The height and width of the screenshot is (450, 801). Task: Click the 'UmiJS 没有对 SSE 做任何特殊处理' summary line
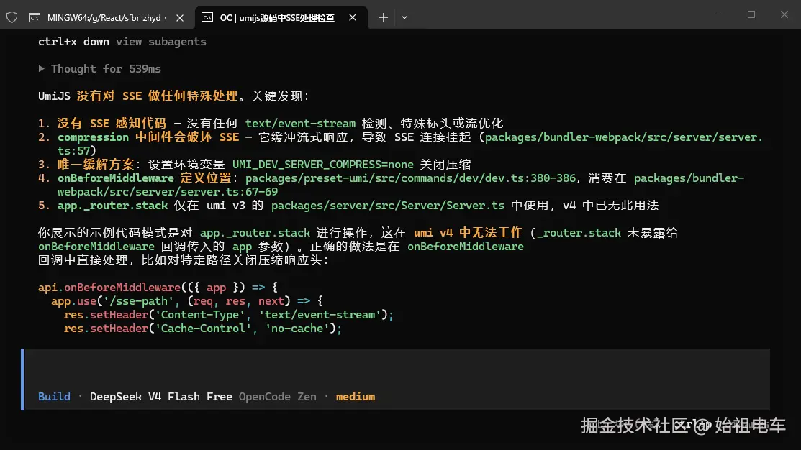point(173,96)
